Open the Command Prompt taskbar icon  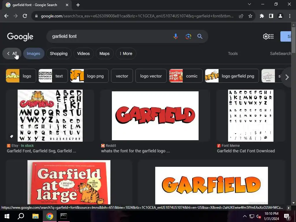64,216
